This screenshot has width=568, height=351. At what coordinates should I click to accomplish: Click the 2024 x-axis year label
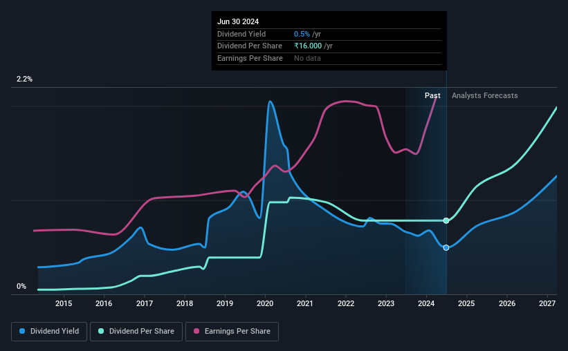coord(426,303)
